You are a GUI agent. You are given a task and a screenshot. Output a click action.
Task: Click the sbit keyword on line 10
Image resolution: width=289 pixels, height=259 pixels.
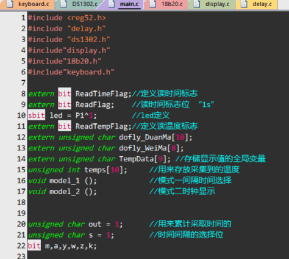[37, 115]
